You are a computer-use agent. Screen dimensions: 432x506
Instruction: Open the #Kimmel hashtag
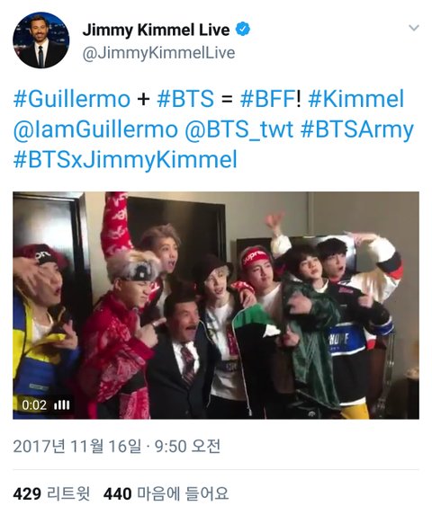click(x=356, y=99)
